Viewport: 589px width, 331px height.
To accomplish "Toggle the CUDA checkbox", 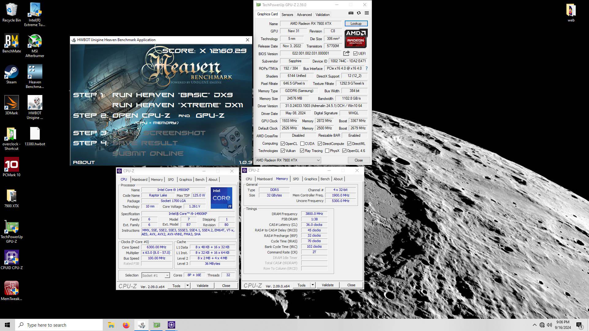I will point(302,144).
